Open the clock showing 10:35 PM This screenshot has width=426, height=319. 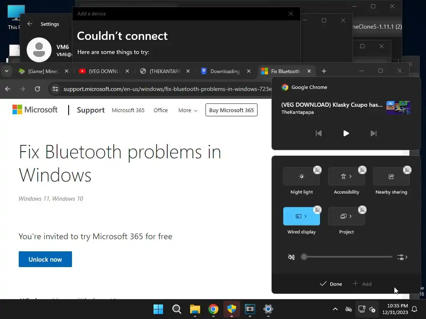click(x=395, y=309)
